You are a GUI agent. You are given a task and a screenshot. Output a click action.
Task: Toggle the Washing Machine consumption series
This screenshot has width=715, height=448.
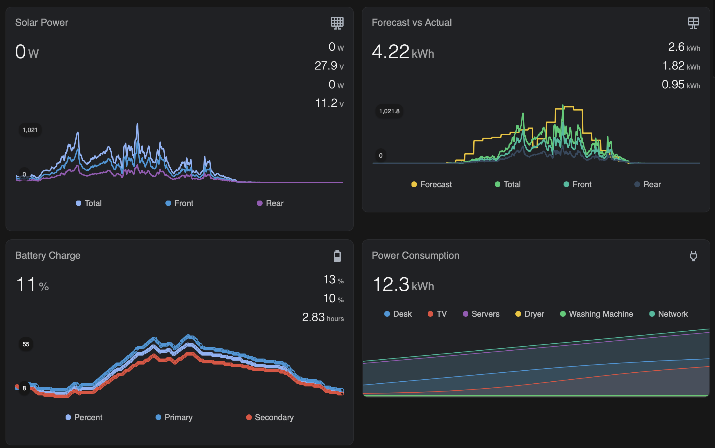596,314
